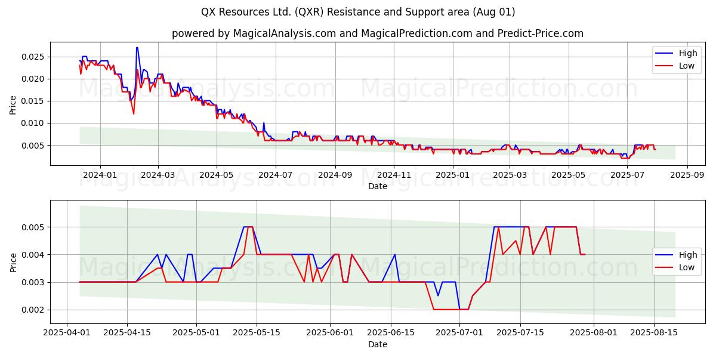The image size is (716, 358).
Task: Click the '2025-07-01' x-axis label on the bottom chart
Action: [x=460, y=333]
